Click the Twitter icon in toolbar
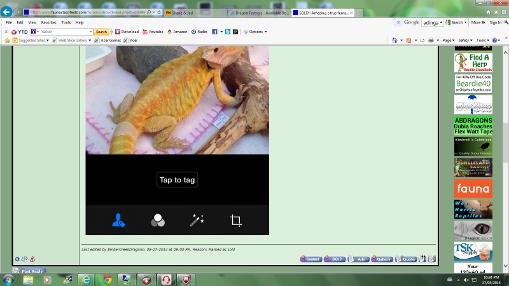 click(x=228, y=32)
